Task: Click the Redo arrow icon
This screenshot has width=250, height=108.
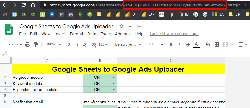Action: tap(19, 44)
